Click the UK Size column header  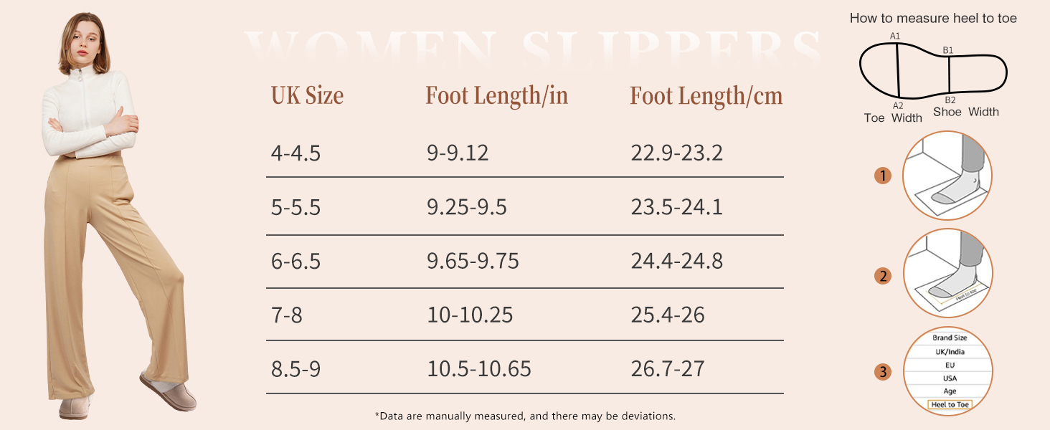(307, 96)
